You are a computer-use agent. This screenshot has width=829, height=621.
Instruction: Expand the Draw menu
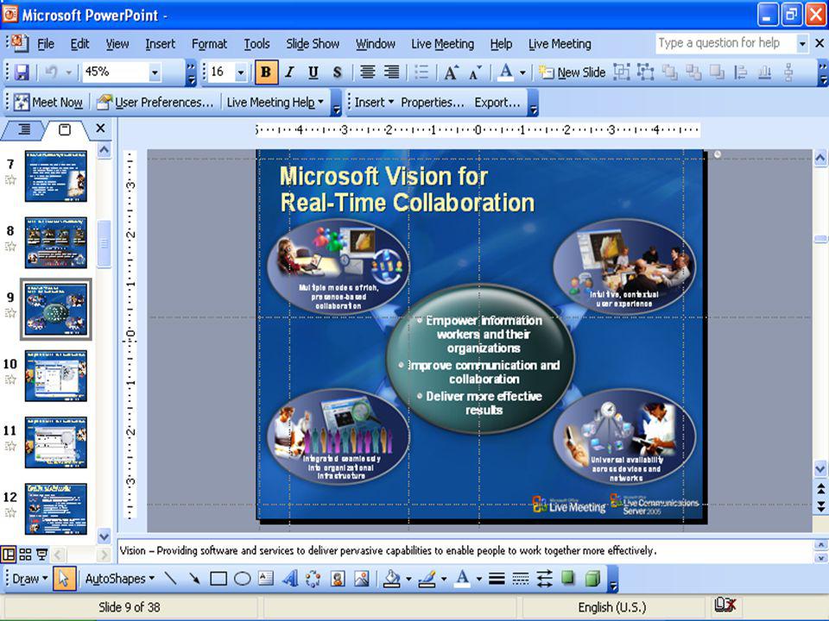coord(29,579)
